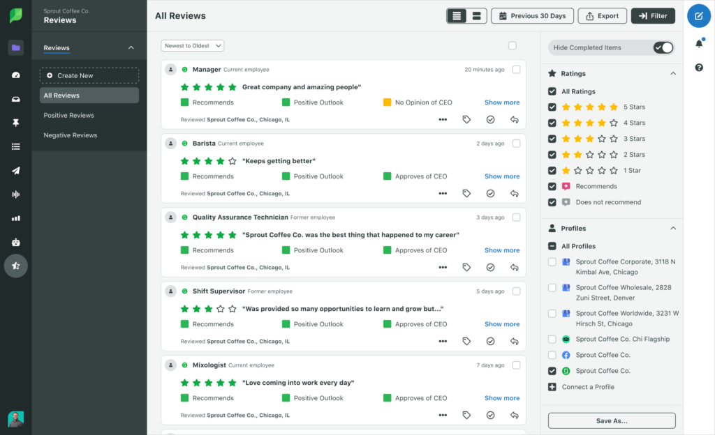Reply to the Manager review
The height and width of the screenshot is (435, 715).
pos(515,120)
